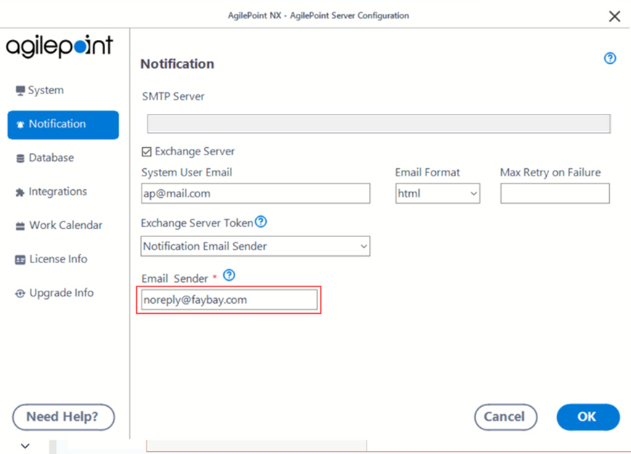Open the Email Format html dropdown
This screenshot has height=454, width=631.
[437, 194]
